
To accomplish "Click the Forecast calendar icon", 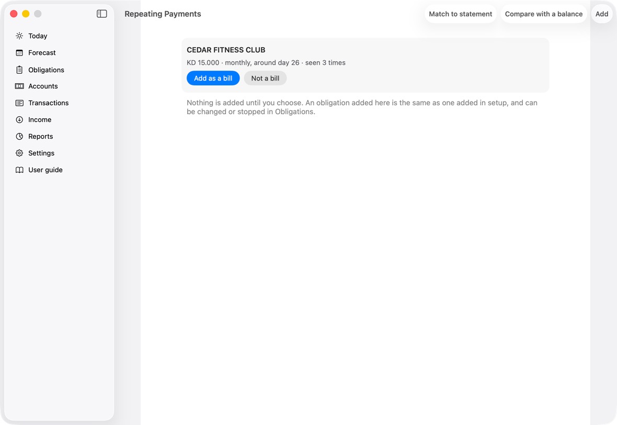I will [x=19, y=53].
